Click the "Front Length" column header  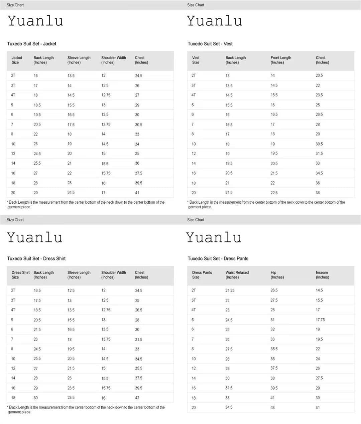pyautogui.click(x=281, y=60)
